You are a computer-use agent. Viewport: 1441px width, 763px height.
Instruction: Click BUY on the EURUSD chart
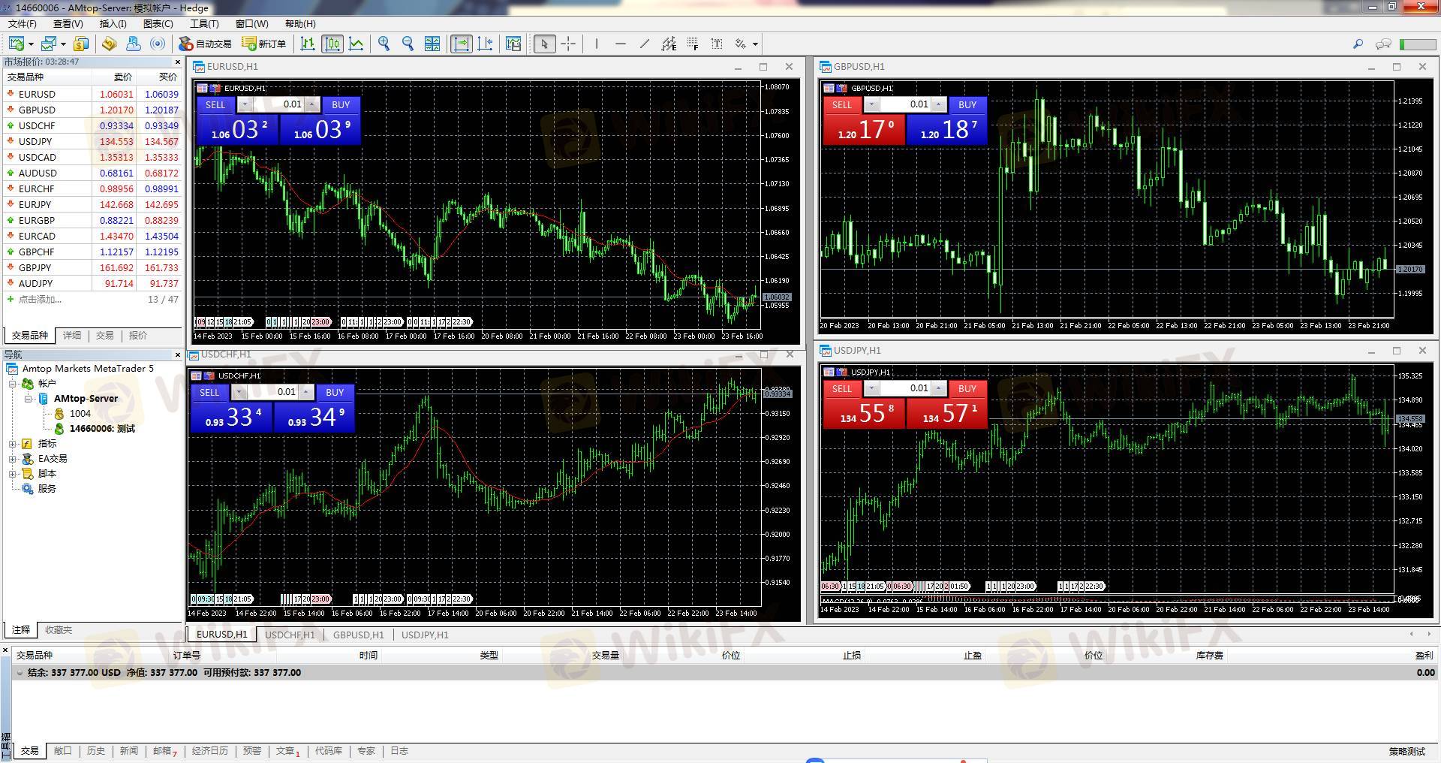[341, 104]
